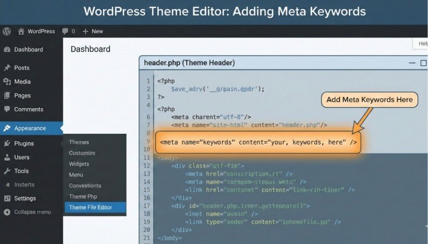428x244 pixels.
Task: Maximize the header.php editor panel
Action: tap(423, 63)
